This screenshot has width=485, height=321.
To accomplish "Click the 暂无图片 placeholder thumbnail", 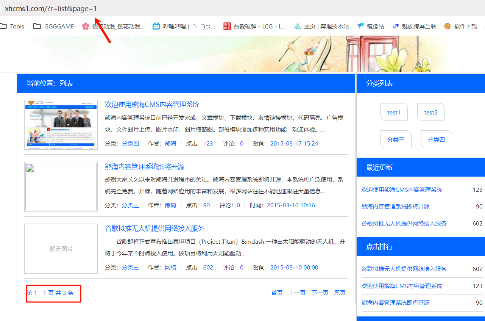I will (x=61, y=249).
